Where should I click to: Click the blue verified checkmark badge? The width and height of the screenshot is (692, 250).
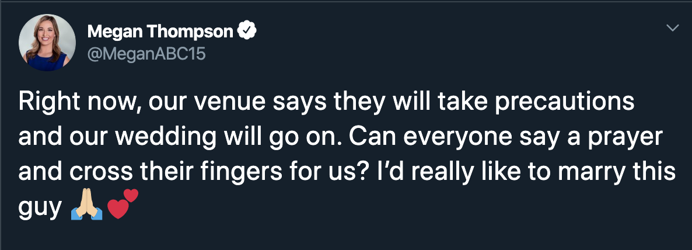[x=247, y=30]
